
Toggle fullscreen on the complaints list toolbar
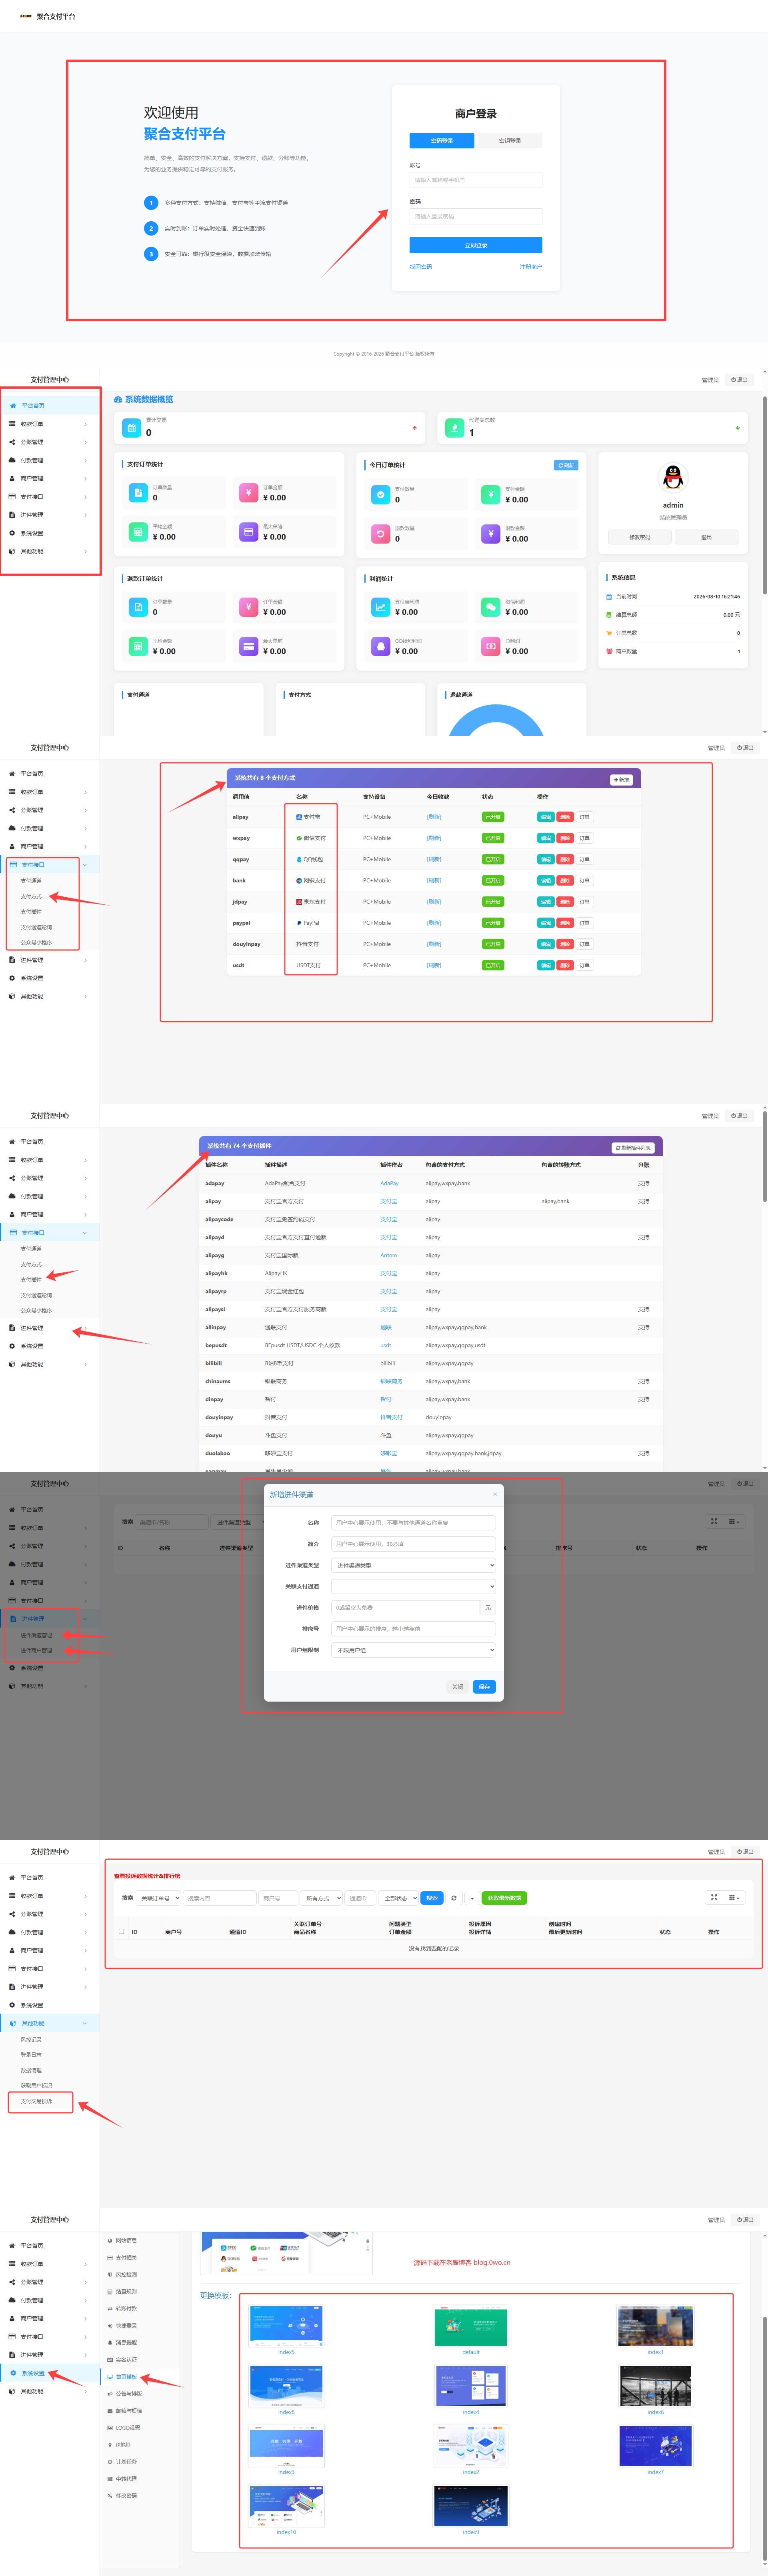tap(714, 1897)
